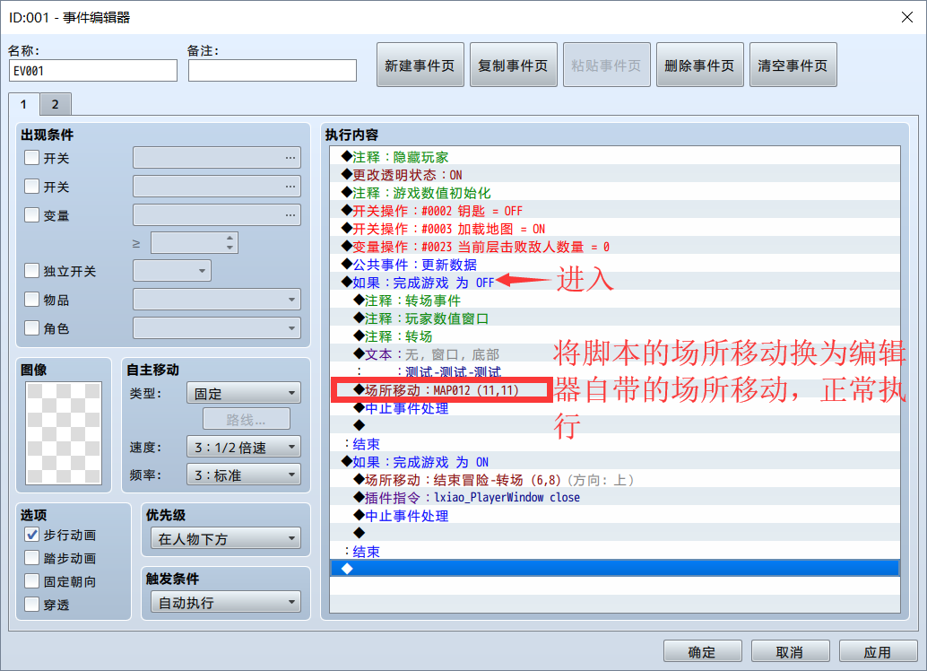Click the 清空事件页 button

point(793,65)
